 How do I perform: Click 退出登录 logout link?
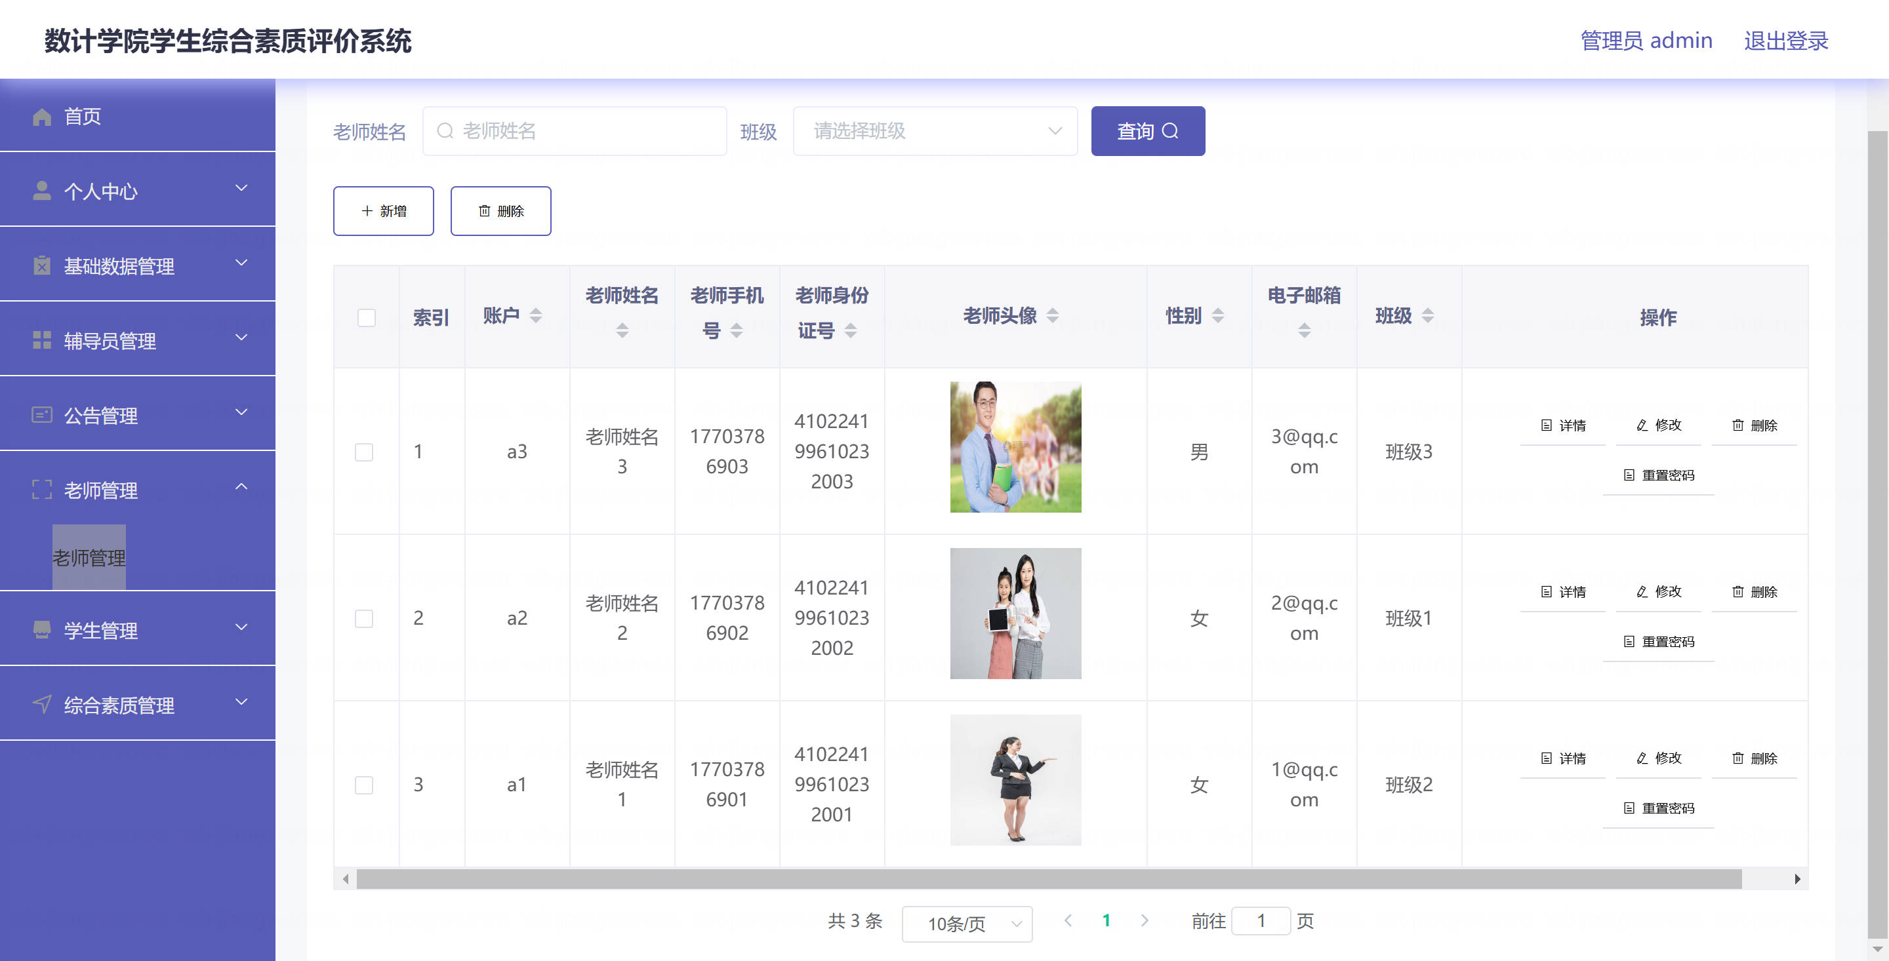click(1785, 41)
